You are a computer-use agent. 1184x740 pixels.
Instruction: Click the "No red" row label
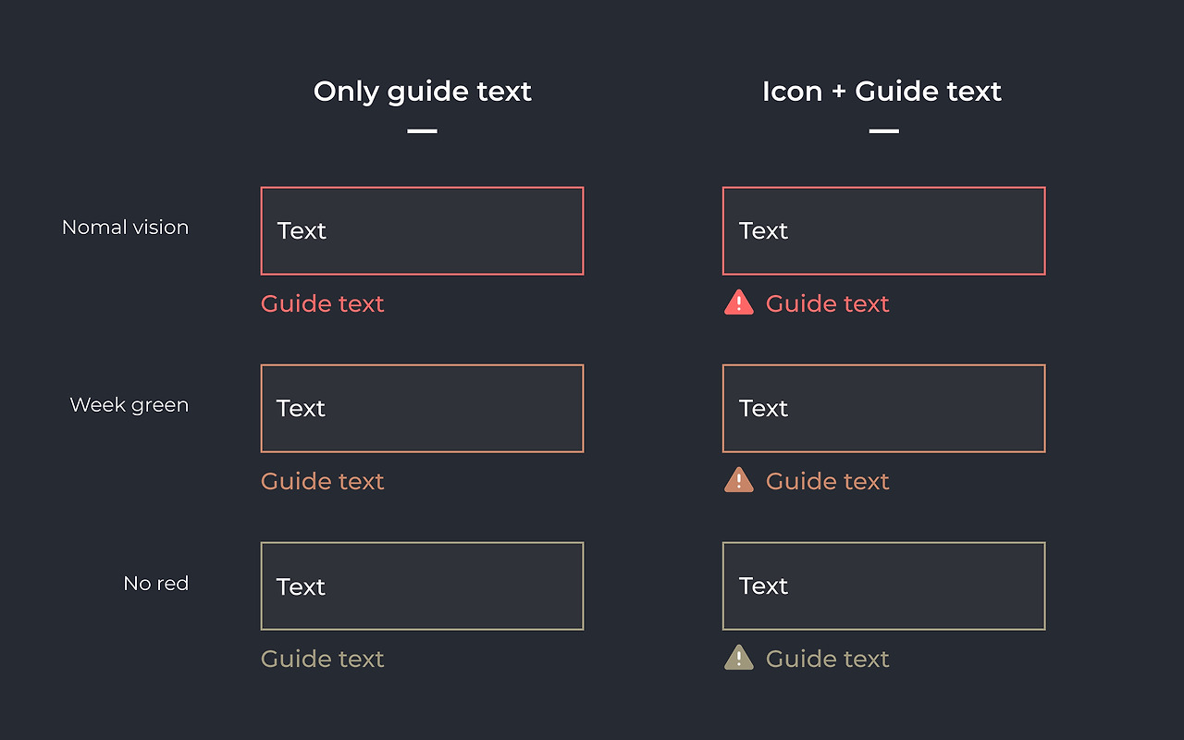155,584
